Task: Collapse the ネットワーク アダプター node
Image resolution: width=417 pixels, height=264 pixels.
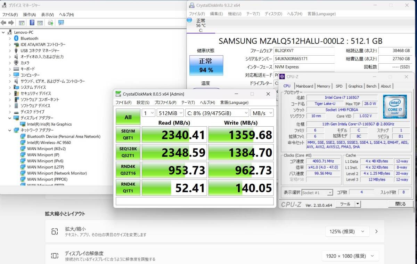Action: pyautogui.click(x=10, y=130)
